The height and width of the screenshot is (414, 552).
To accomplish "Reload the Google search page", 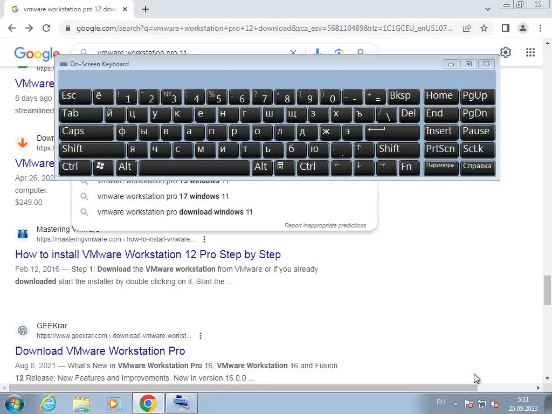I will pyautogui.click(x=46, y=28).
